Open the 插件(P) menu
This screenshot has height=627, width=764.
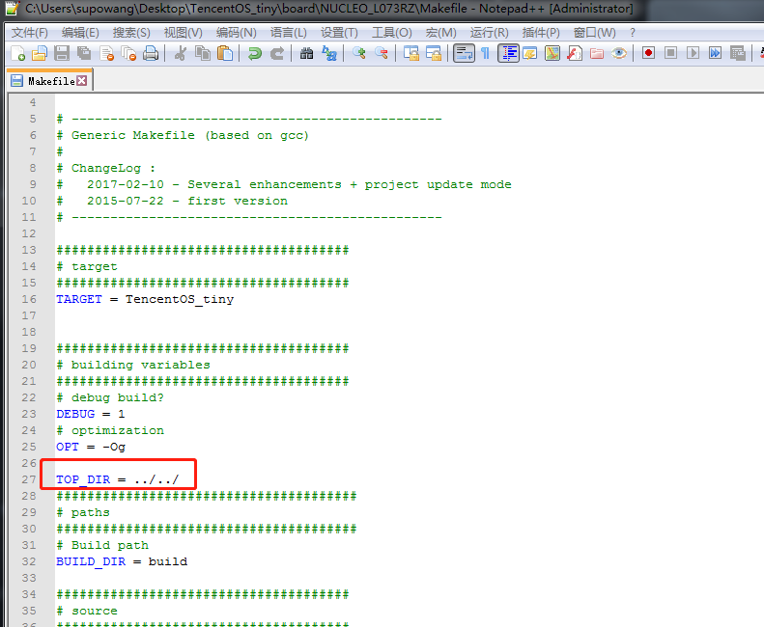pos(541,33)
